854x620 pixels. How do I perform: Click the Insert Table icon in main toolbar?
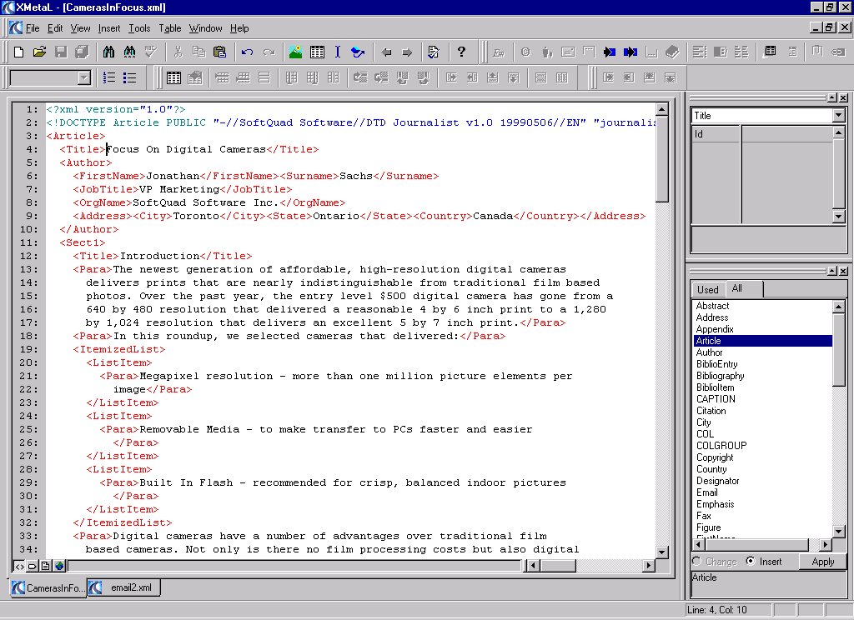pyautogui.click(x=317, y=52)
